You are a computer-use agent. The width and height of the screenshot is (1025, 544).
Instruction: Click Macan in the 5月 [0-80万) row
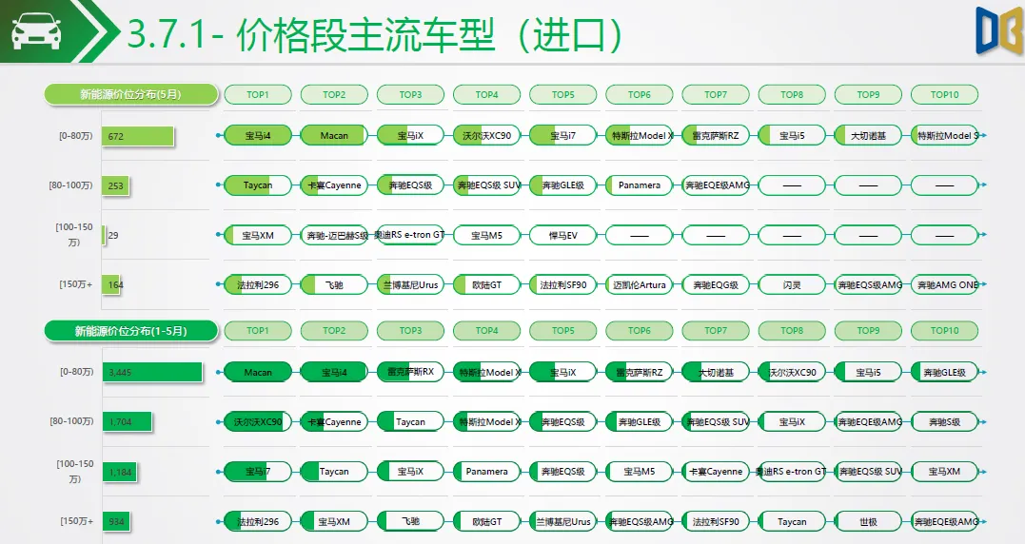tap(334, 136)
